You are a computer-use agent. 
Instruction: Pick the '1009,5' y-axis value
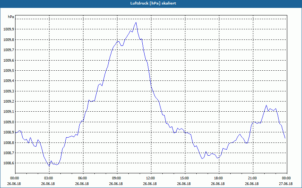9,71
